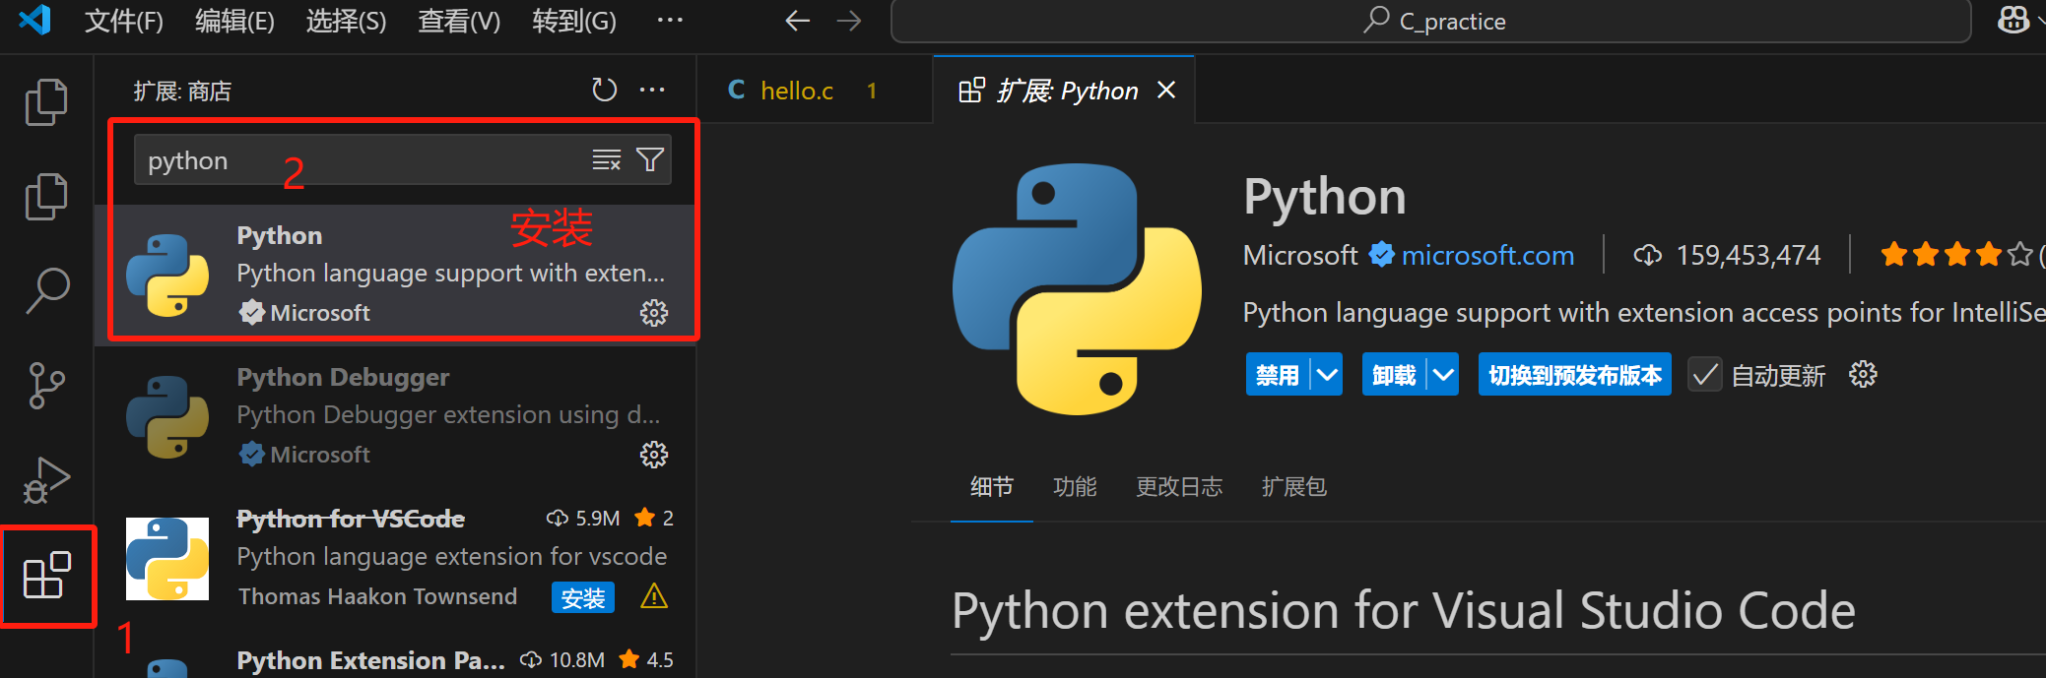Screen dimensions: 2046x678
Task: Click the Disable button for Python
Action: click(x=1278, y=375)
